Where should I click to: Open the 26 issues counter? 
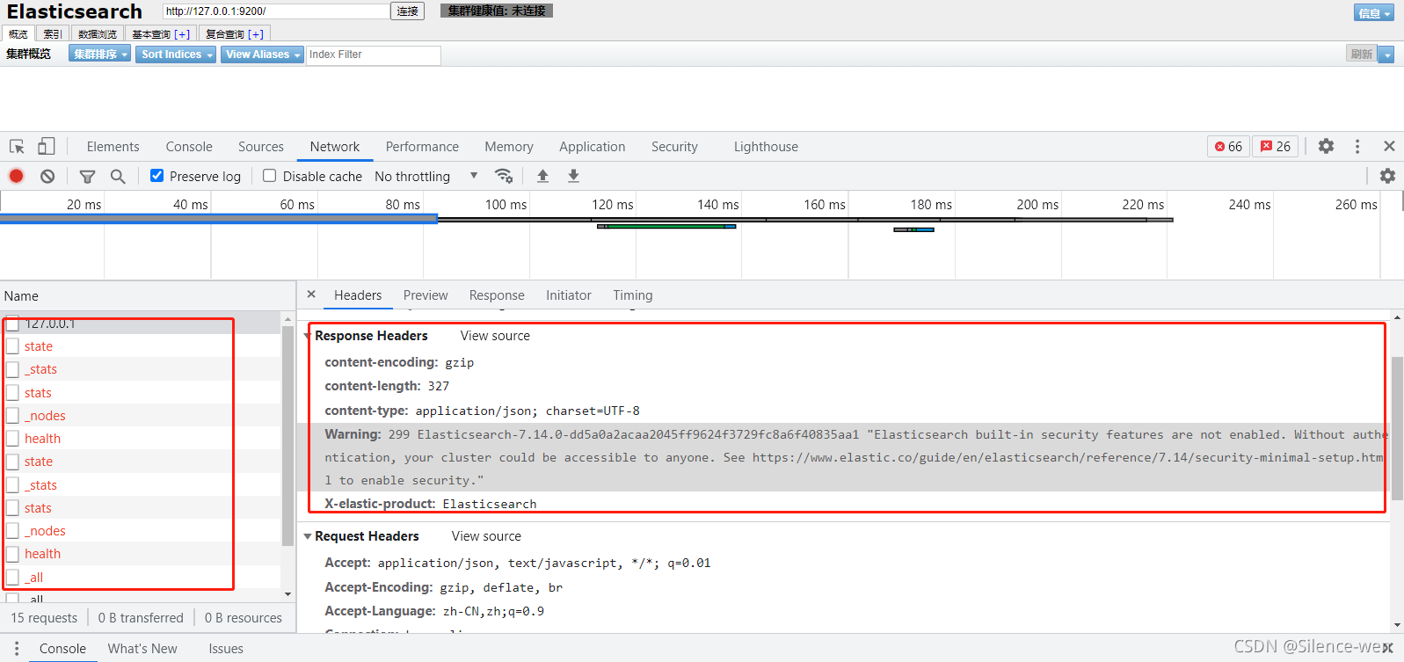[x=1276, y=146]
